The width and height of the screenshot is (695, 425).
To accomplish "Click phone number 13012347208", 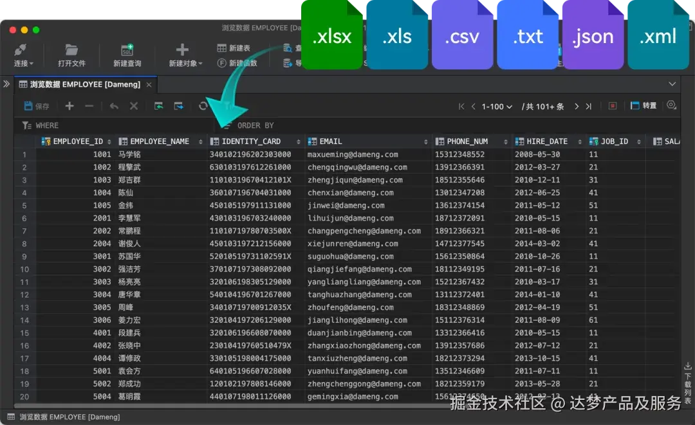I will pyautogui.click(x=459, y=193).
